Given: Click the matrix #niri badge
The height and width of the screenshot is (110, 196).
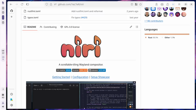Looking at the screenshot, I should click(x=64, y=70).
